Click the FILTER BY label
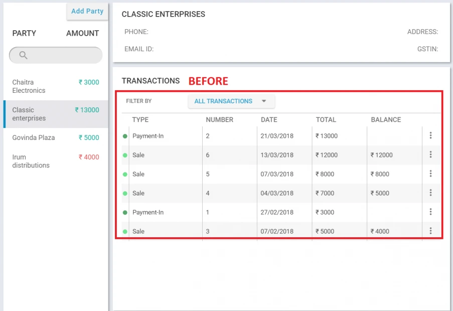Screen dimensions: 453x311 point(138,101)
